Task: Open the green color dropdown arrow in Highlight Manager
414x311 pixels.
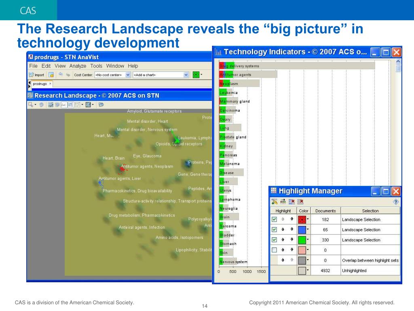Action: pyautogui.click(x=308, y=240)
